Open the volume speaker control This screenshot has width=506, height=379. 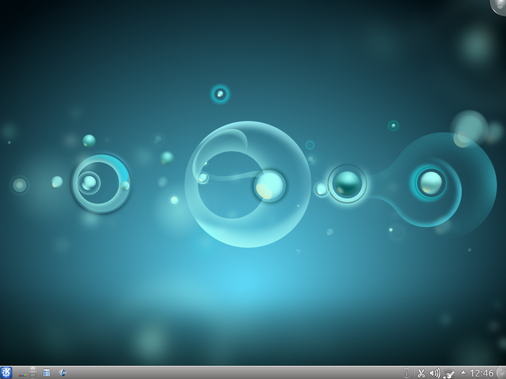[435, 373]
